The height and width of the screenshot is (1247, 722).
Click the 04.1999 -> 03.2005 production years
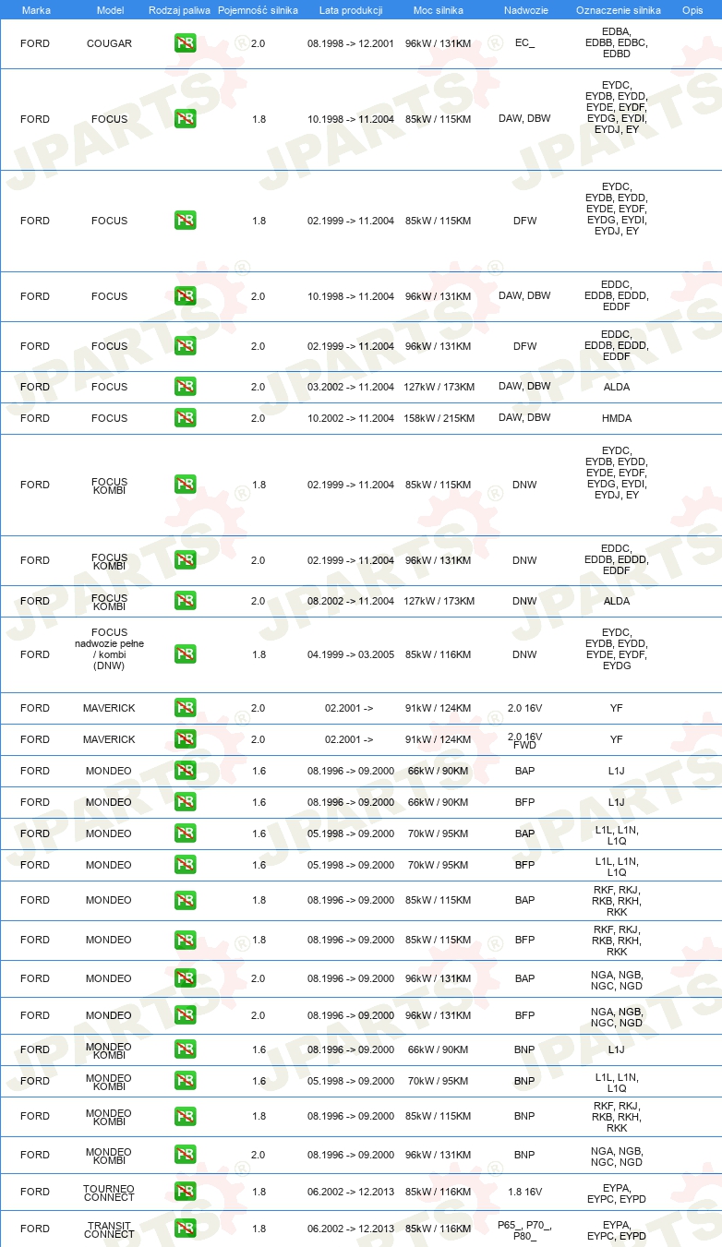coord(351,654)
